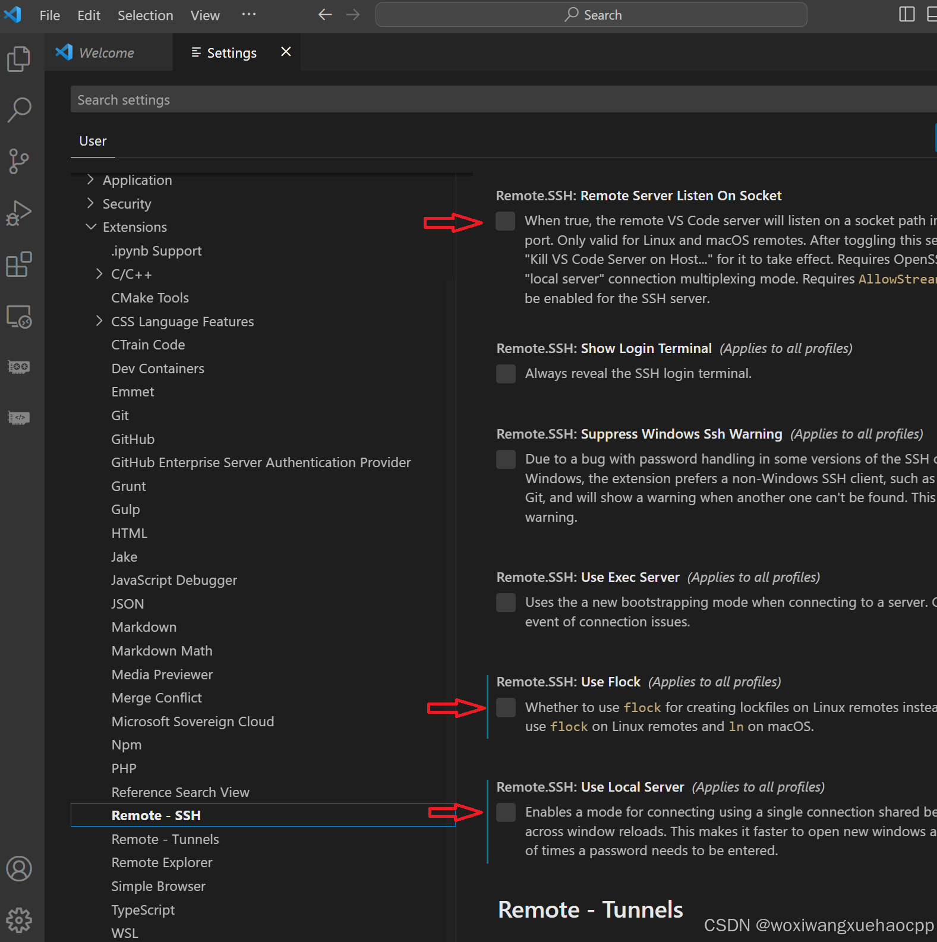Screen dimensions: 937x942
Task: Select Reference Search View settings
Action: 180,792
